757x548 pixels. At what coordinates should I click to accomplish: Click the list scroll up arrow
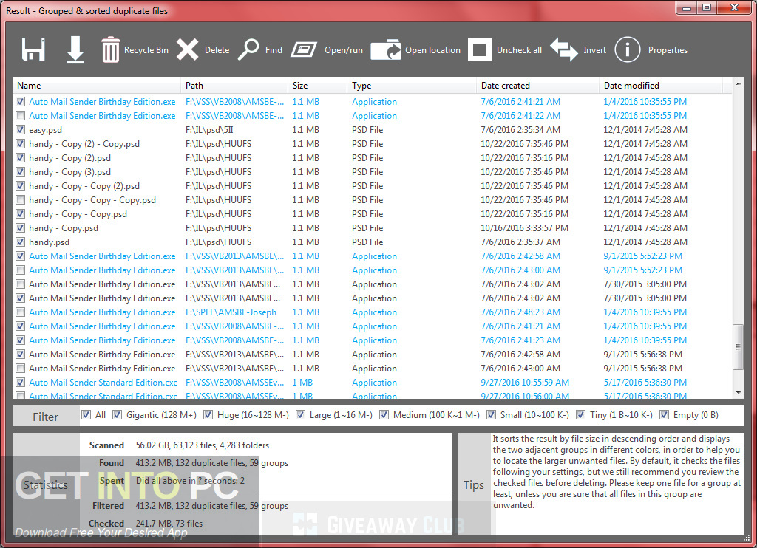click(739, 84)
